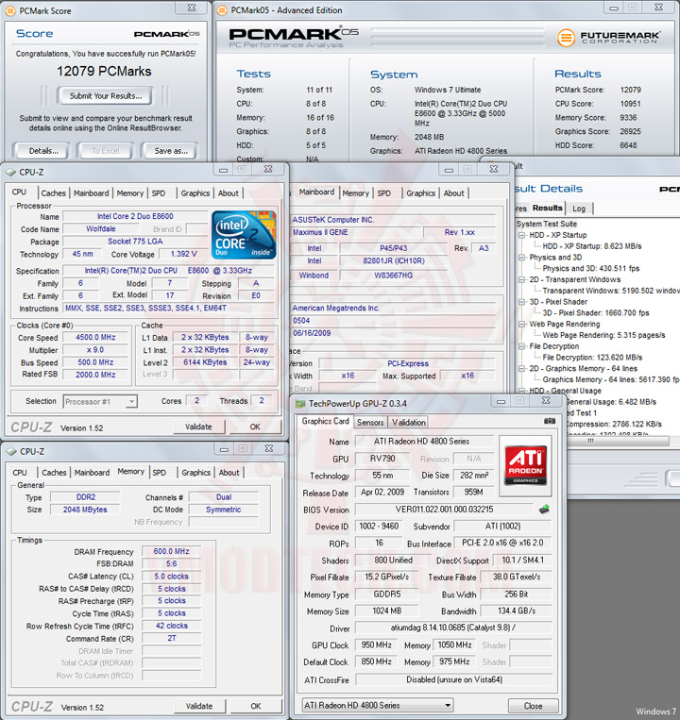
Task: Click the Details button in PCMark Score
Action: pos(43,151)
